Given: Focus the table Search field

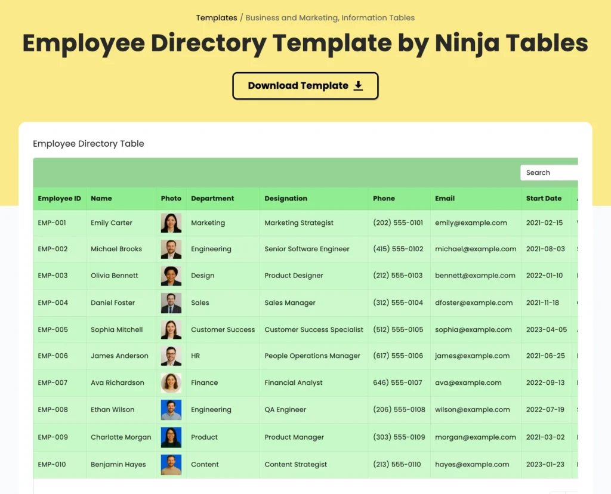Looking at the screenshot, I should (549, 172).
